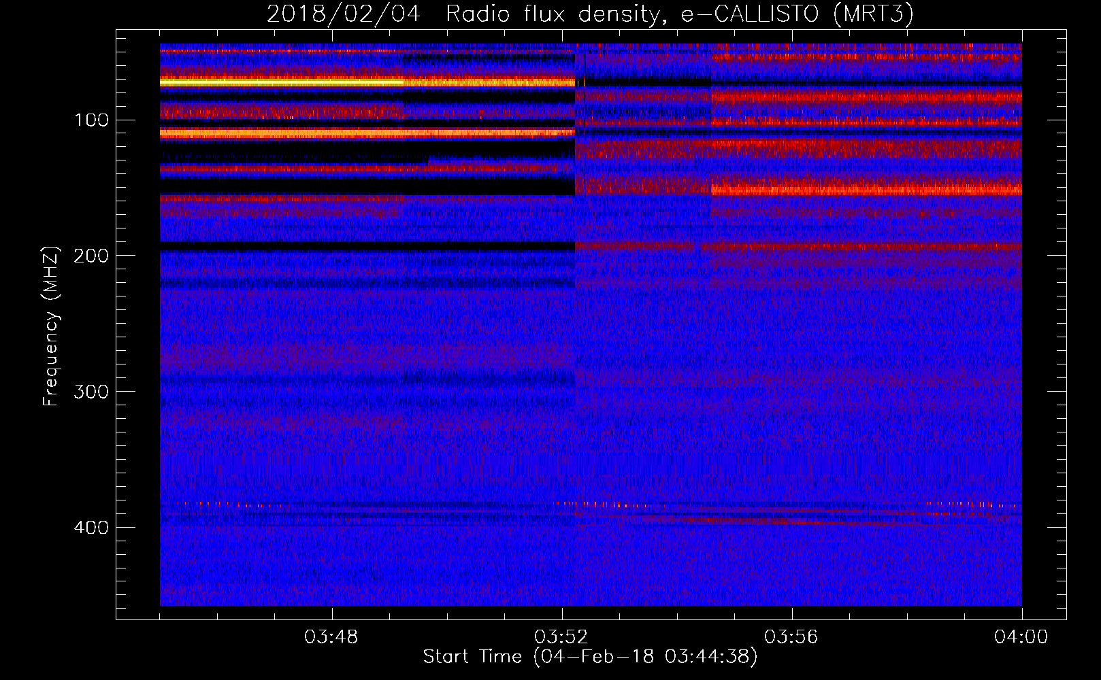Click the 03:48 time tick label
The width and height of the screenshot is (1101, 680).
pos(331,637)
